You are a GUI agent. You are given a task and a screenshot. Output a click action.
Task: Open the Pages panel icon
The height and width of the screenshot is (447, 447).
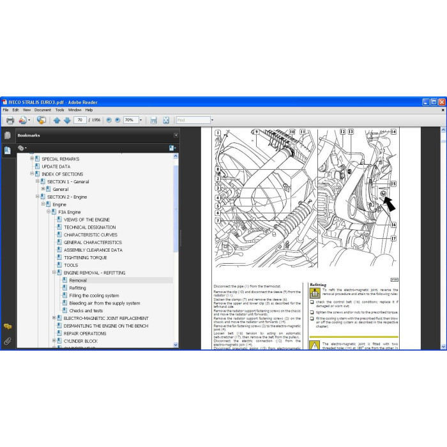pyautogui.click(x=8, y=135)
